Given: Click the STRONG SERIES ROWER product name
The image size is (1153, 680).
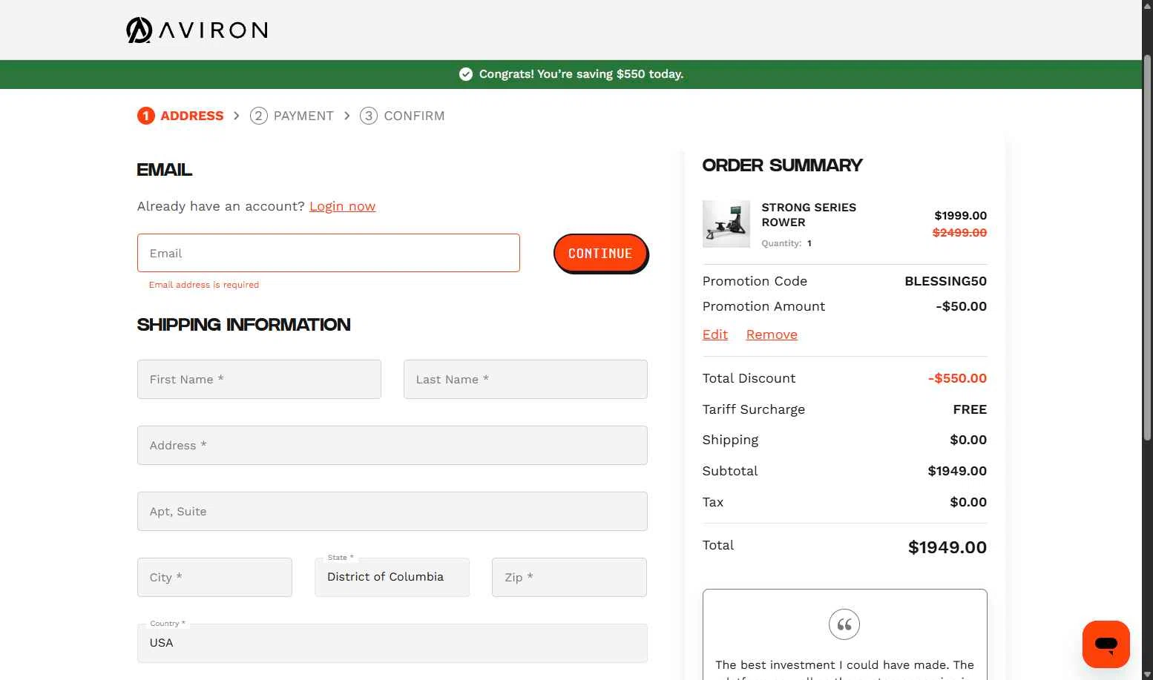Looking at the screenshot, I should tap(809, 215).
